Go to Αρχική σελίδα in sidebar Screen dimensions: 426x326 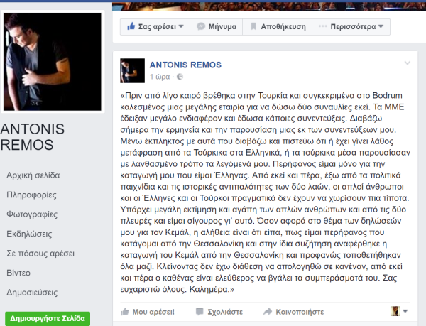(33, 175)
